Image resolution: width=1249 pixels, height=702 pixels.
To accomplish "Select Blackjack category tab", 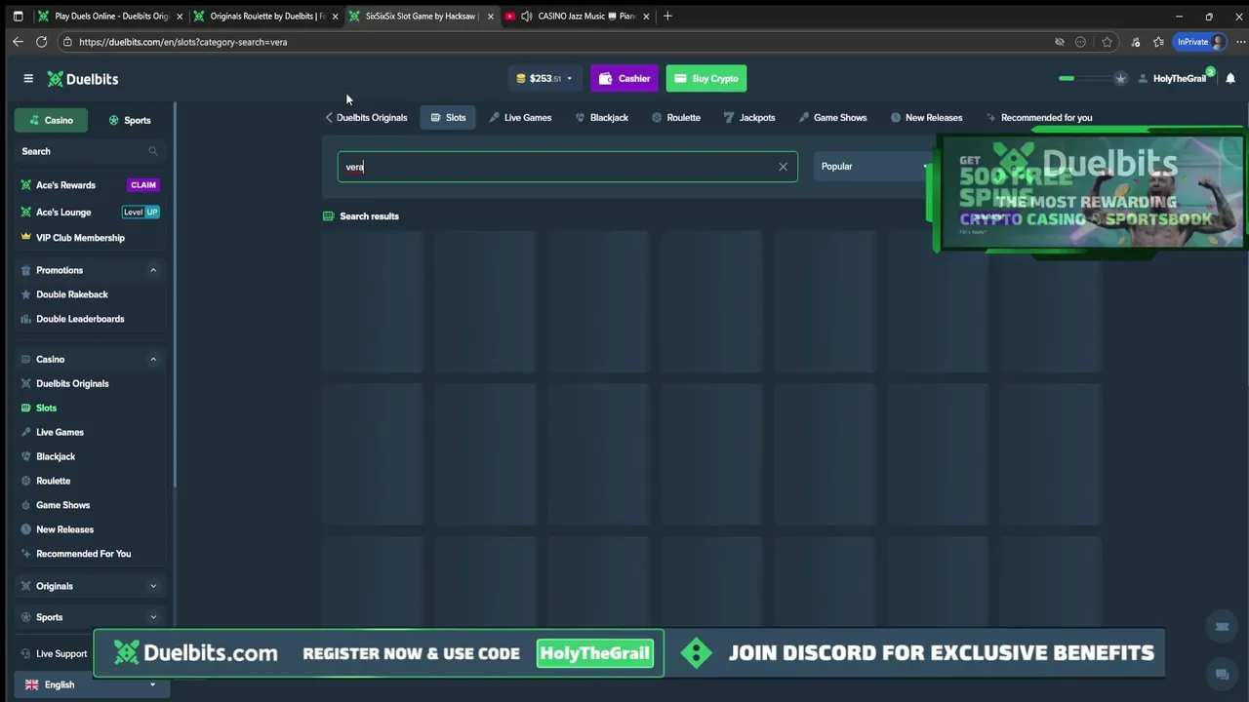I will (602, 118).
